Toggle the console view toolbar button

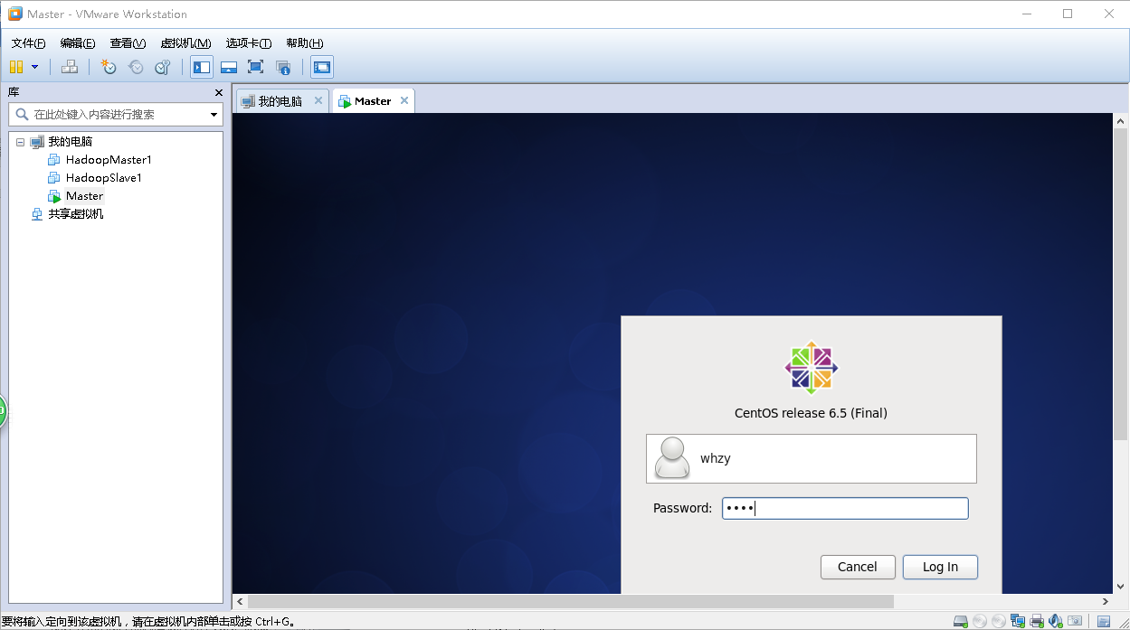(x=322, y=67)
